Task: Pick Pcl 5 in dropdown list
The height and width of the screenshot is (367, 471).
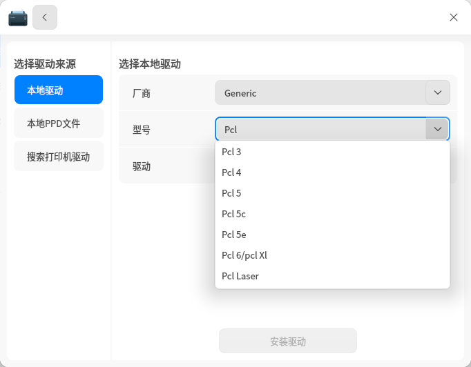Action: [x=232, y=193]
